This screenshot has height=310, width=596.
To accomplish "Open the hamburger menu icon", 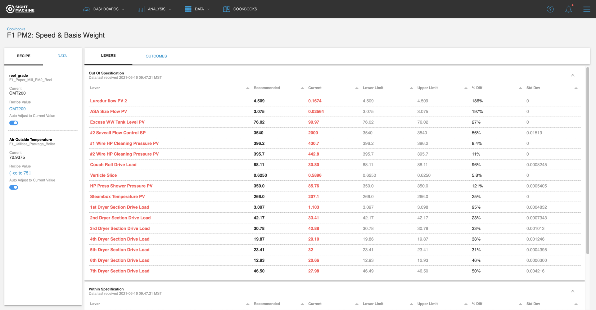I will click(x=587, y=9).
